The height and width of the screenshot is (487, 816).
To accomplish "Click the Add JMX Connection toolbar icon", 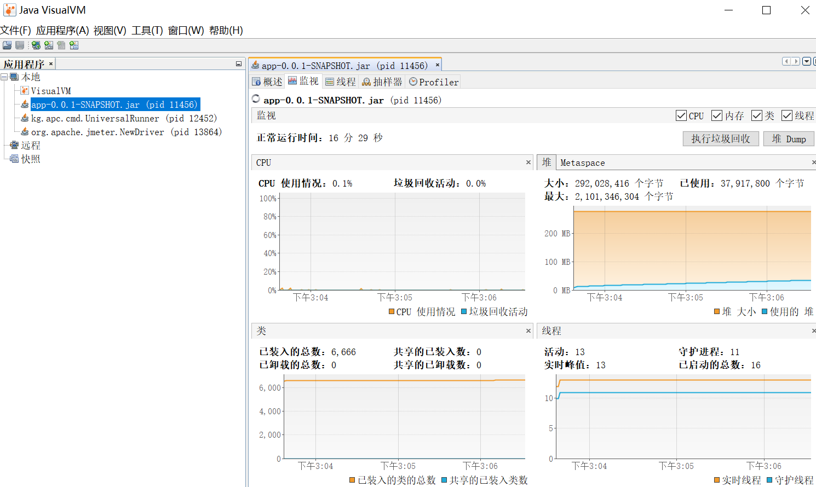I will tap(49, 45).
